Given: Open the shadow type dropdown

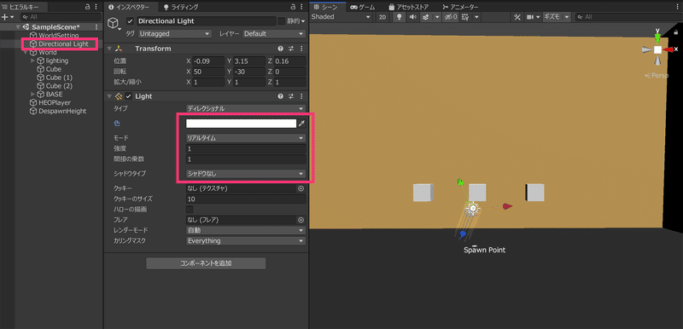Looking at the screenshot, I should pos(246,174).
